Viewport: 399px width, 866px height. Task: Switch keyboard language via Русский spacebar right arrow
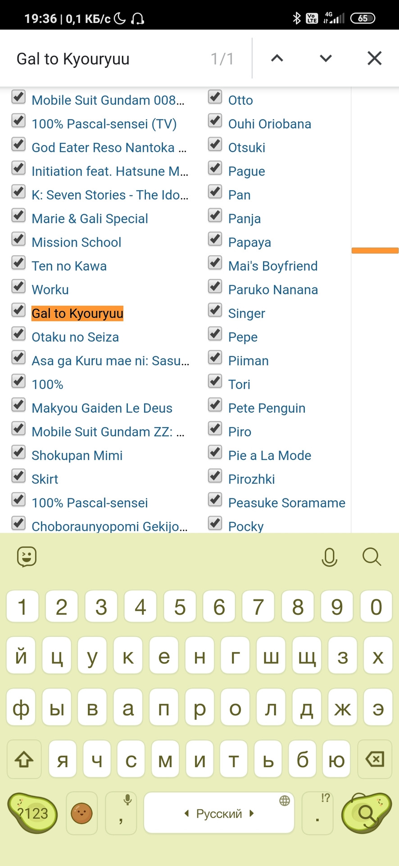[x=252, y=813]
